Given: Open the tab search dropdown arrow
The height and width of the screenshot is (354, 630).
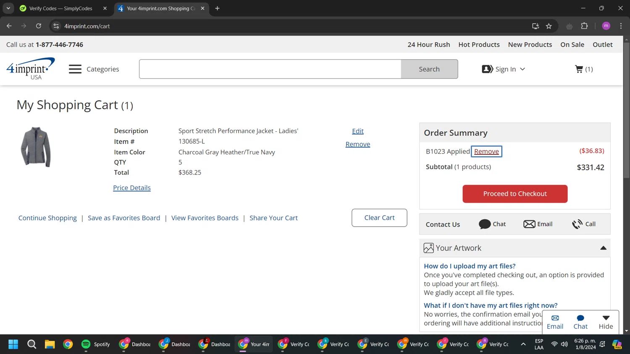Looking at the screenshot, I should point(8,8).
